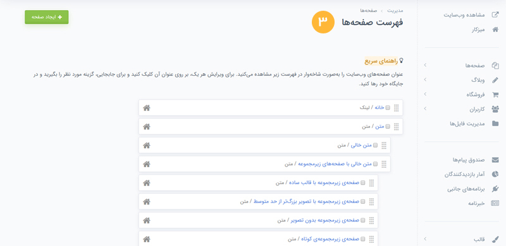
Task: Click house icon in صفحه‌ی زیرمجموعه‌ی کوتاه row
Action: (147, 239)
